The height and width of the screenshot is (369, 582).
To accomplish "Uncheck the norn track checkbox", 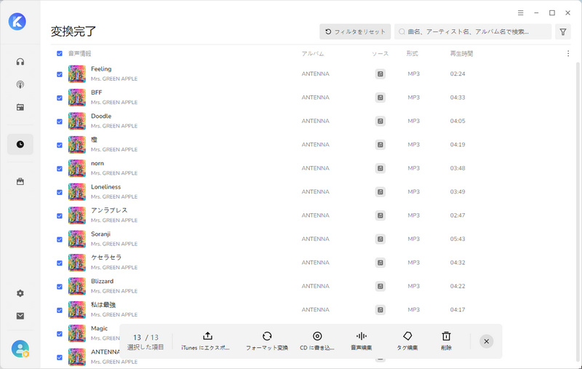I will pyautogui.click(x=60, y=169).
